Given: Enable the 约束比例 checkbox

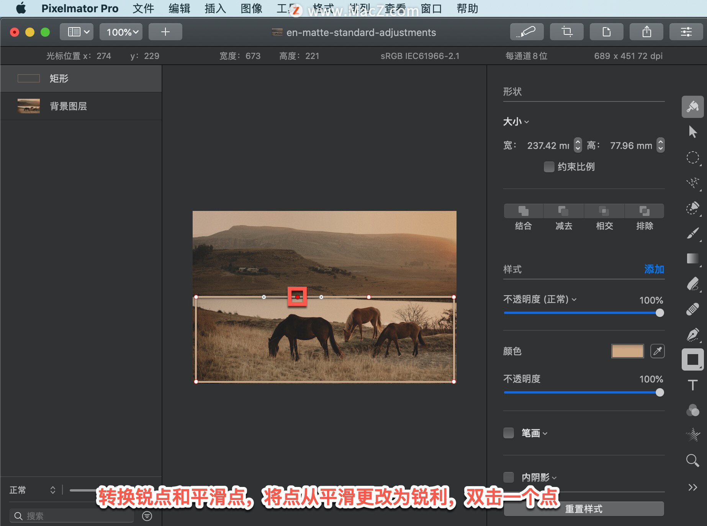Looking at the screenshot, I should tap(549, 167).
